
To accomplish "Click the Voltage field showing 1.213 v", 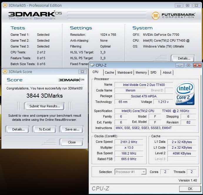I will tap(163, 102).
